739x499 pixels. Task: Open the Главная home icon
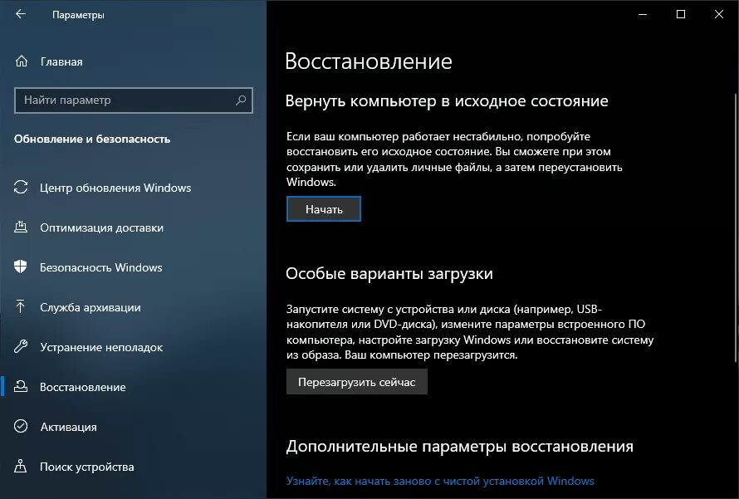click(x=22, y=61)
